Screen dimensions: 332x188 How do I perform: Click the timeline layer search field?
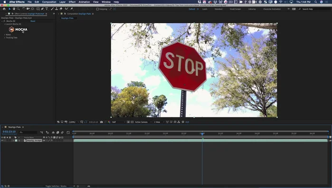click(28, 132)
